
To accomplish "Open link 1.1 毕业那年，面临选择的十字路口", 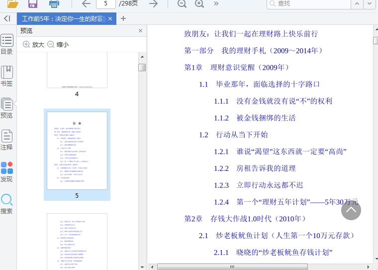I will click(x=260, y=84).
